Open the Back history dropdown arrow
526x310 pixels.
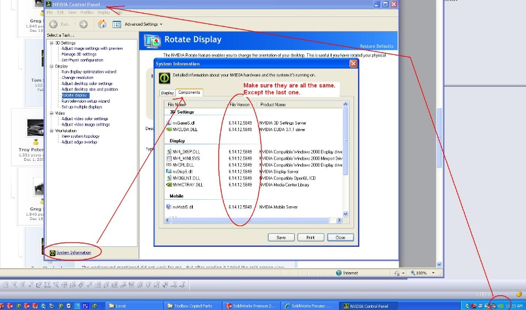[75, 24]
